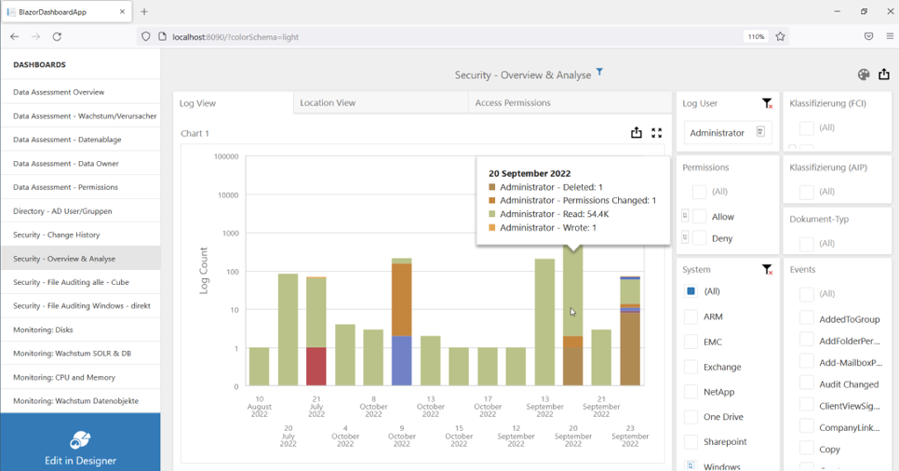Bookmark this page with the star icon
This screenshot has width=899, height=471.
781,36
